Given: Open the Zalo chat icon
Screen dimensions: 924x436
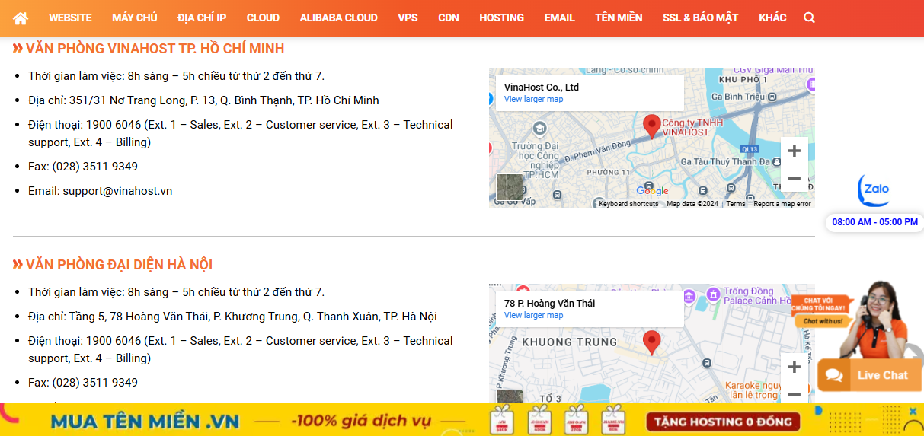Looking at the screenshot, I should click(873, 190).
